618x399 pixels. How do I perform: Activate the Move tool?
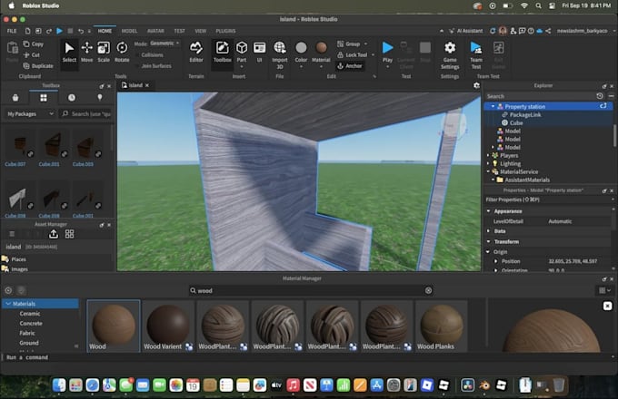(86, 53)
